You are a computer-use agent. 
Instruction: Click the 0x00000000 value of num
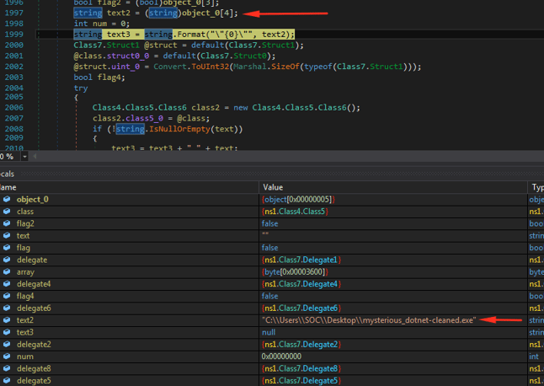281,357
